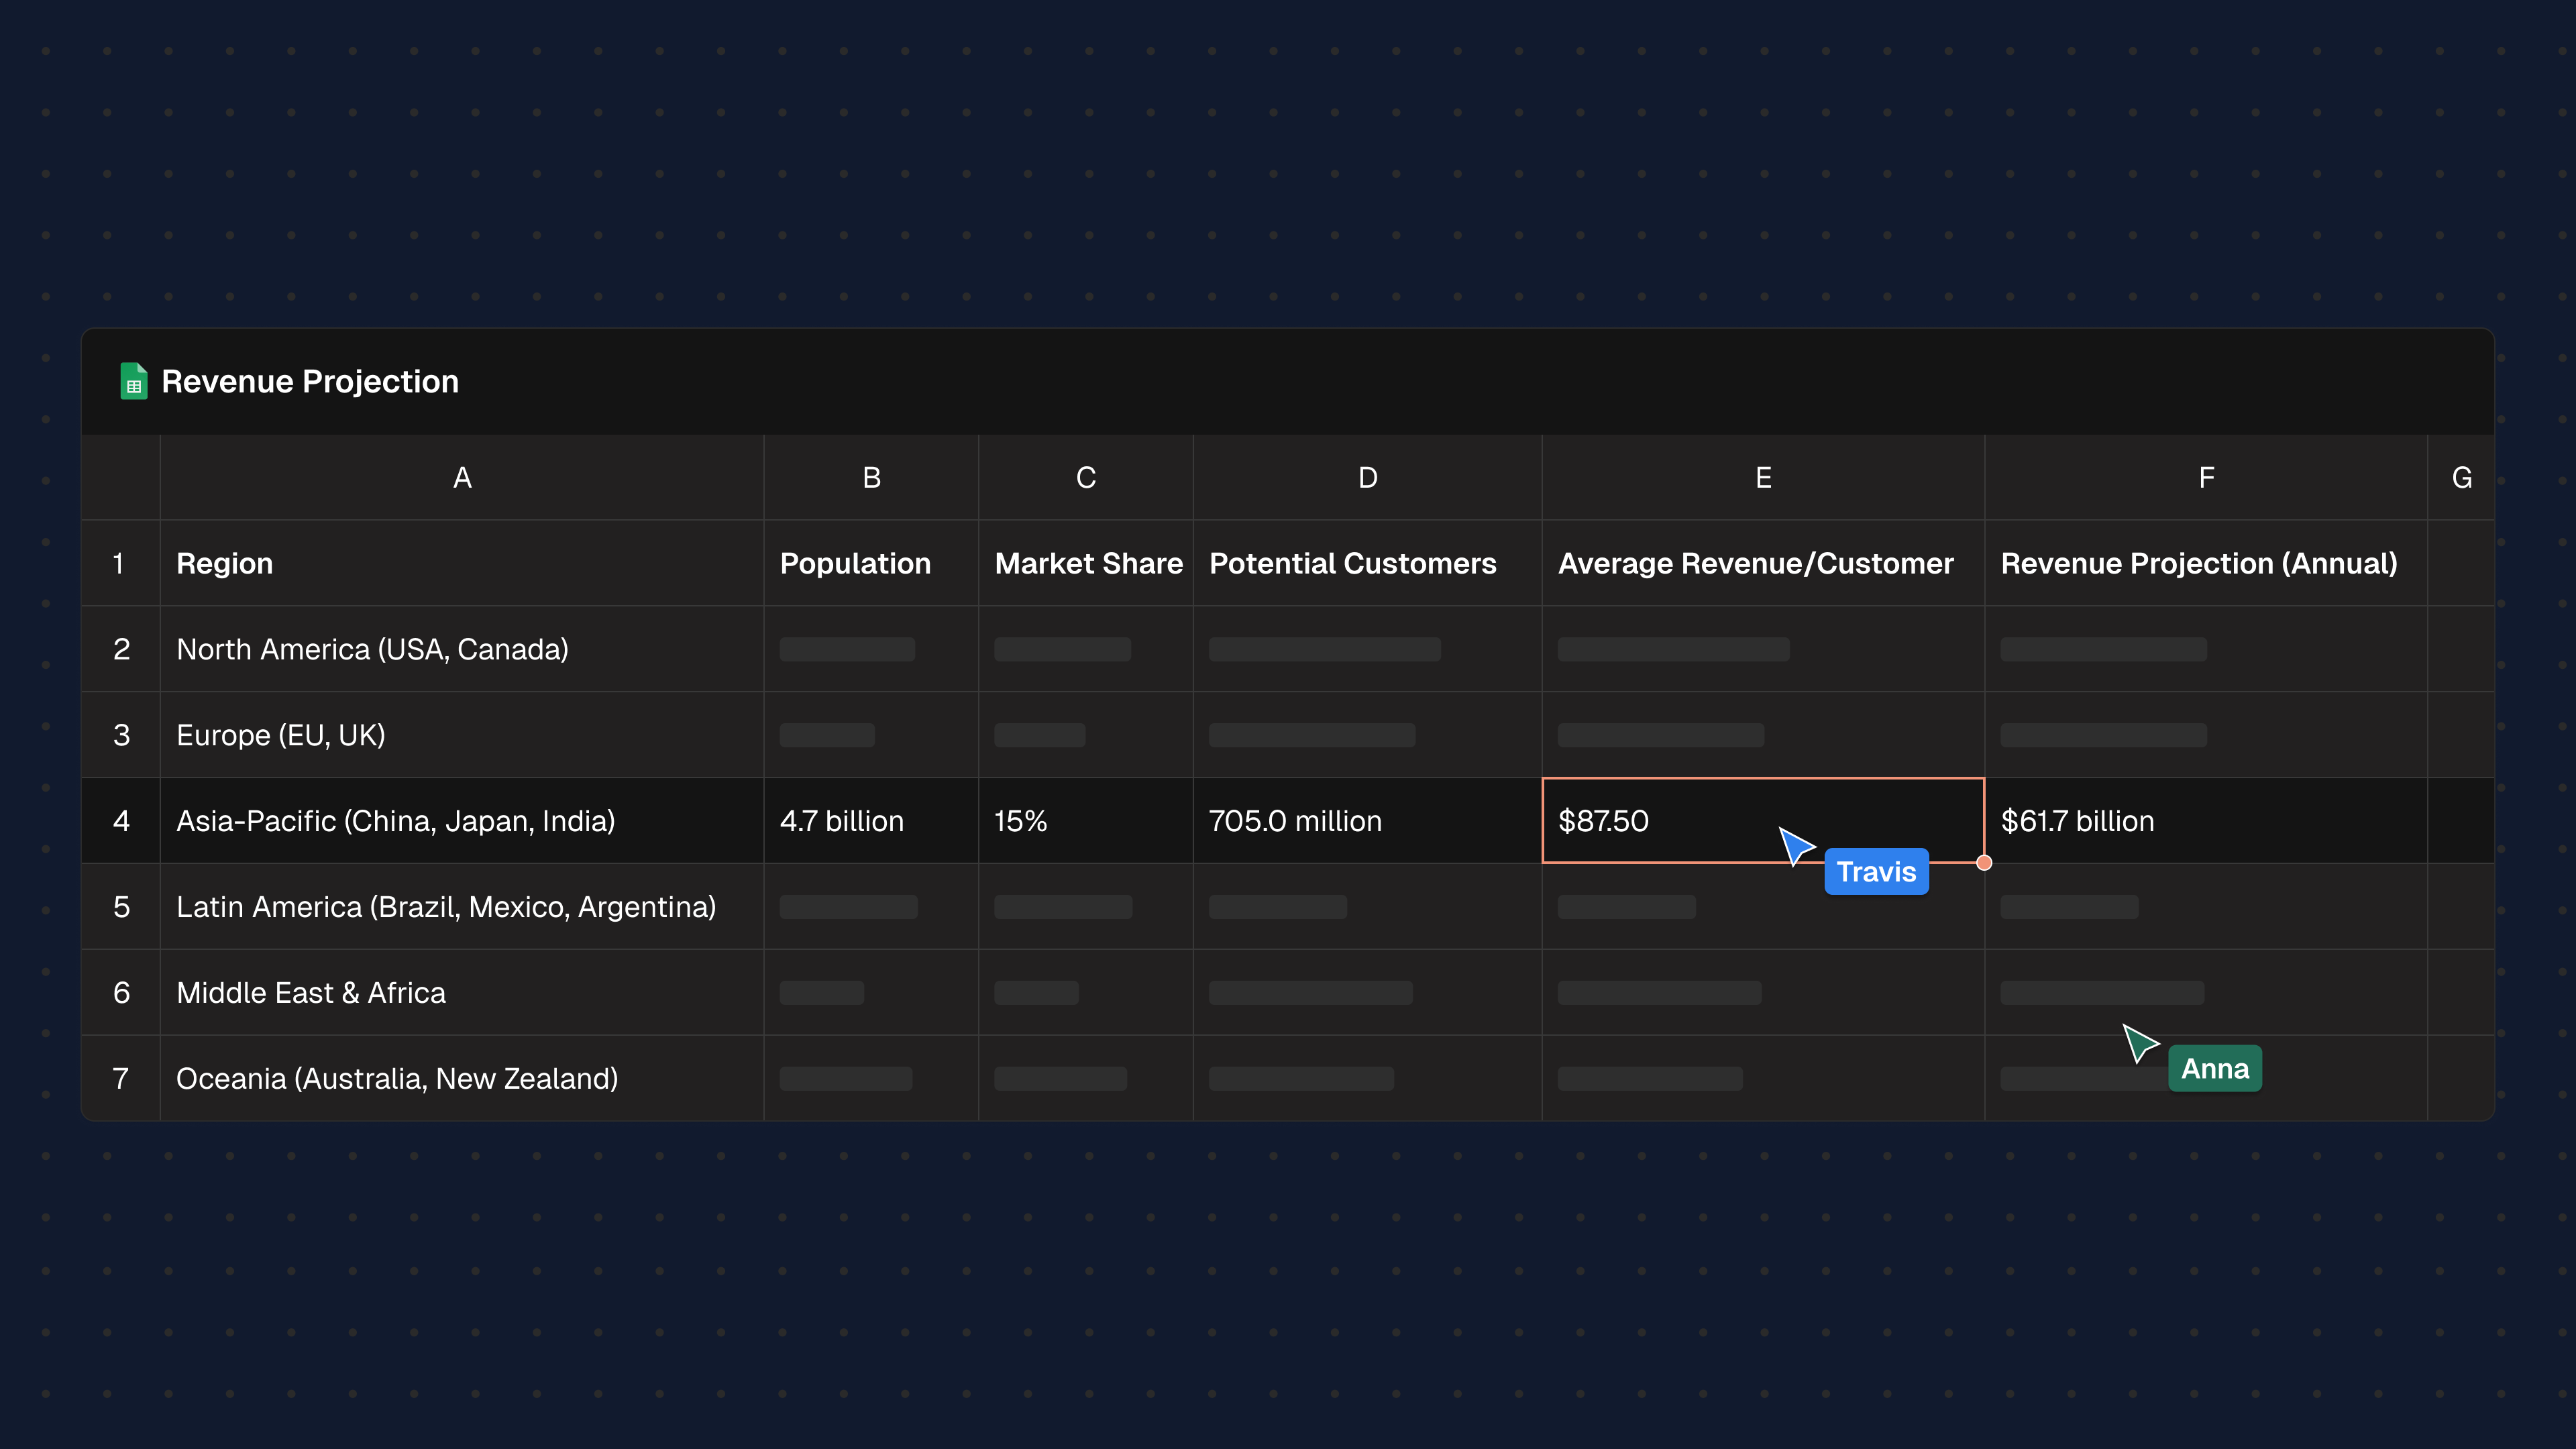2576x1449 pixels.
Task: Select row 4 header number
Action: [121, 821]
